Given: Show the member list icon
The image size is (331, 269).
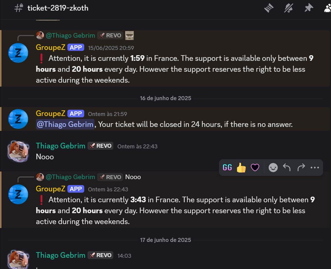Looking at the screenshot, I should coord(328,8).
